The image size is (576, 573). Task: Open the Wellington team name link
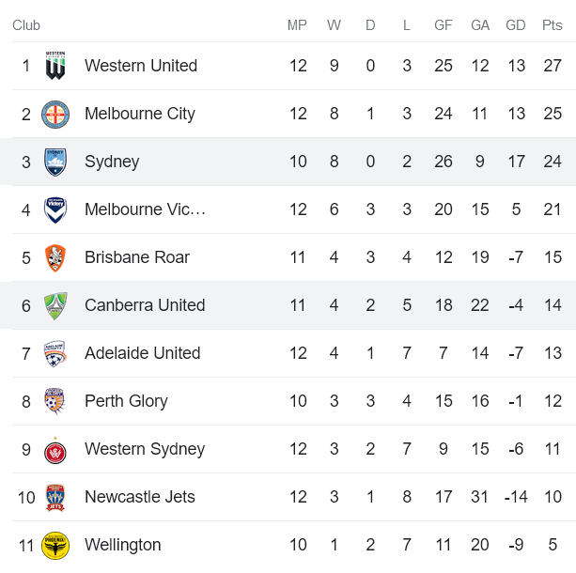(123, 545)
